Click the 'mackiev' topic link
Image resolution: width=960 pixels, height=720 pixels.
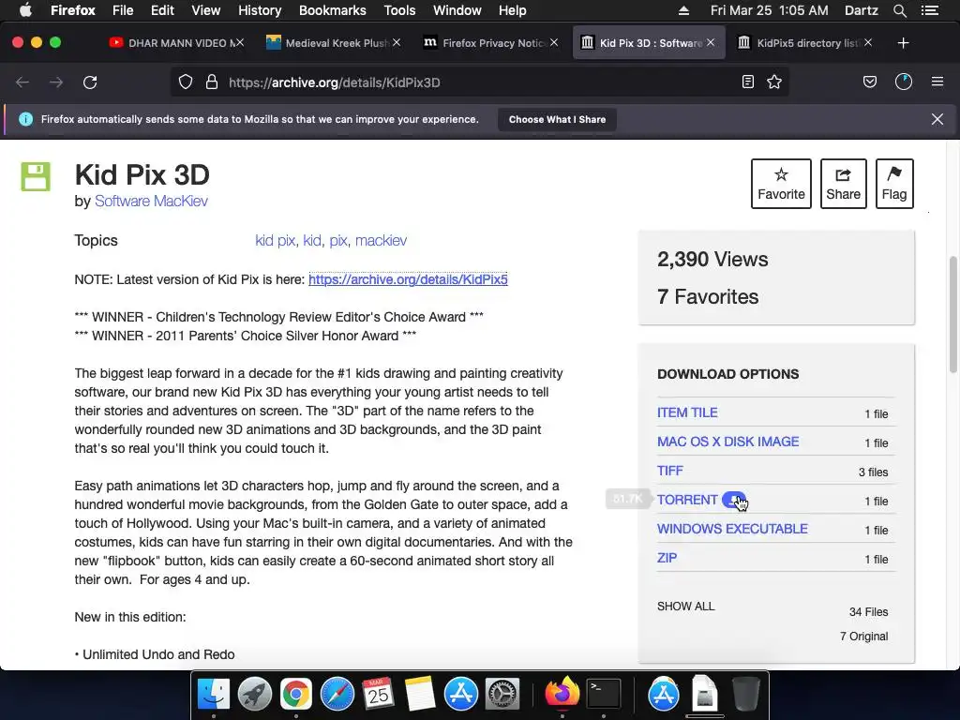381,240
